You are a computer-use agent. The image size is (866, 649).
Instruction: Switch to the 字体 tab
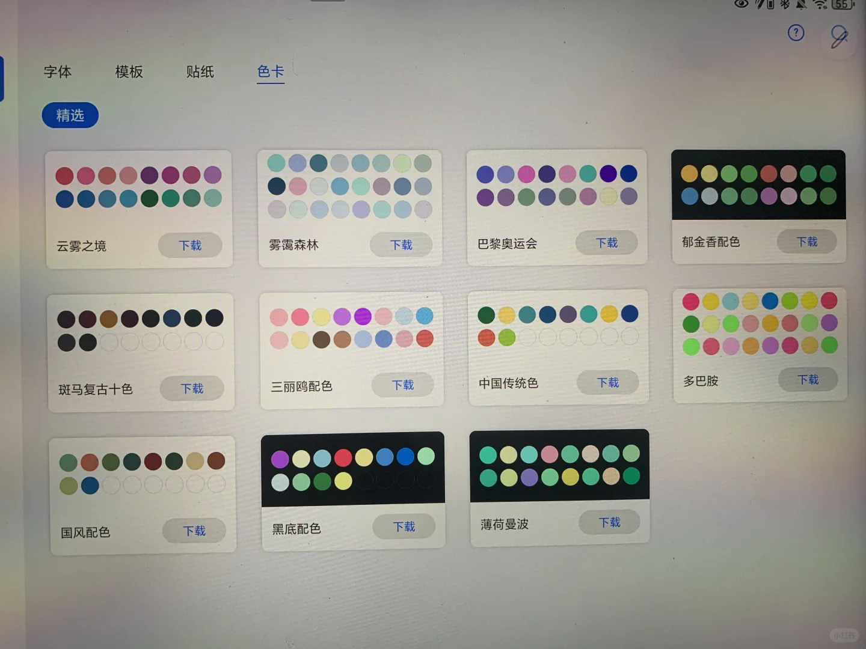click(x=57, y=72)
